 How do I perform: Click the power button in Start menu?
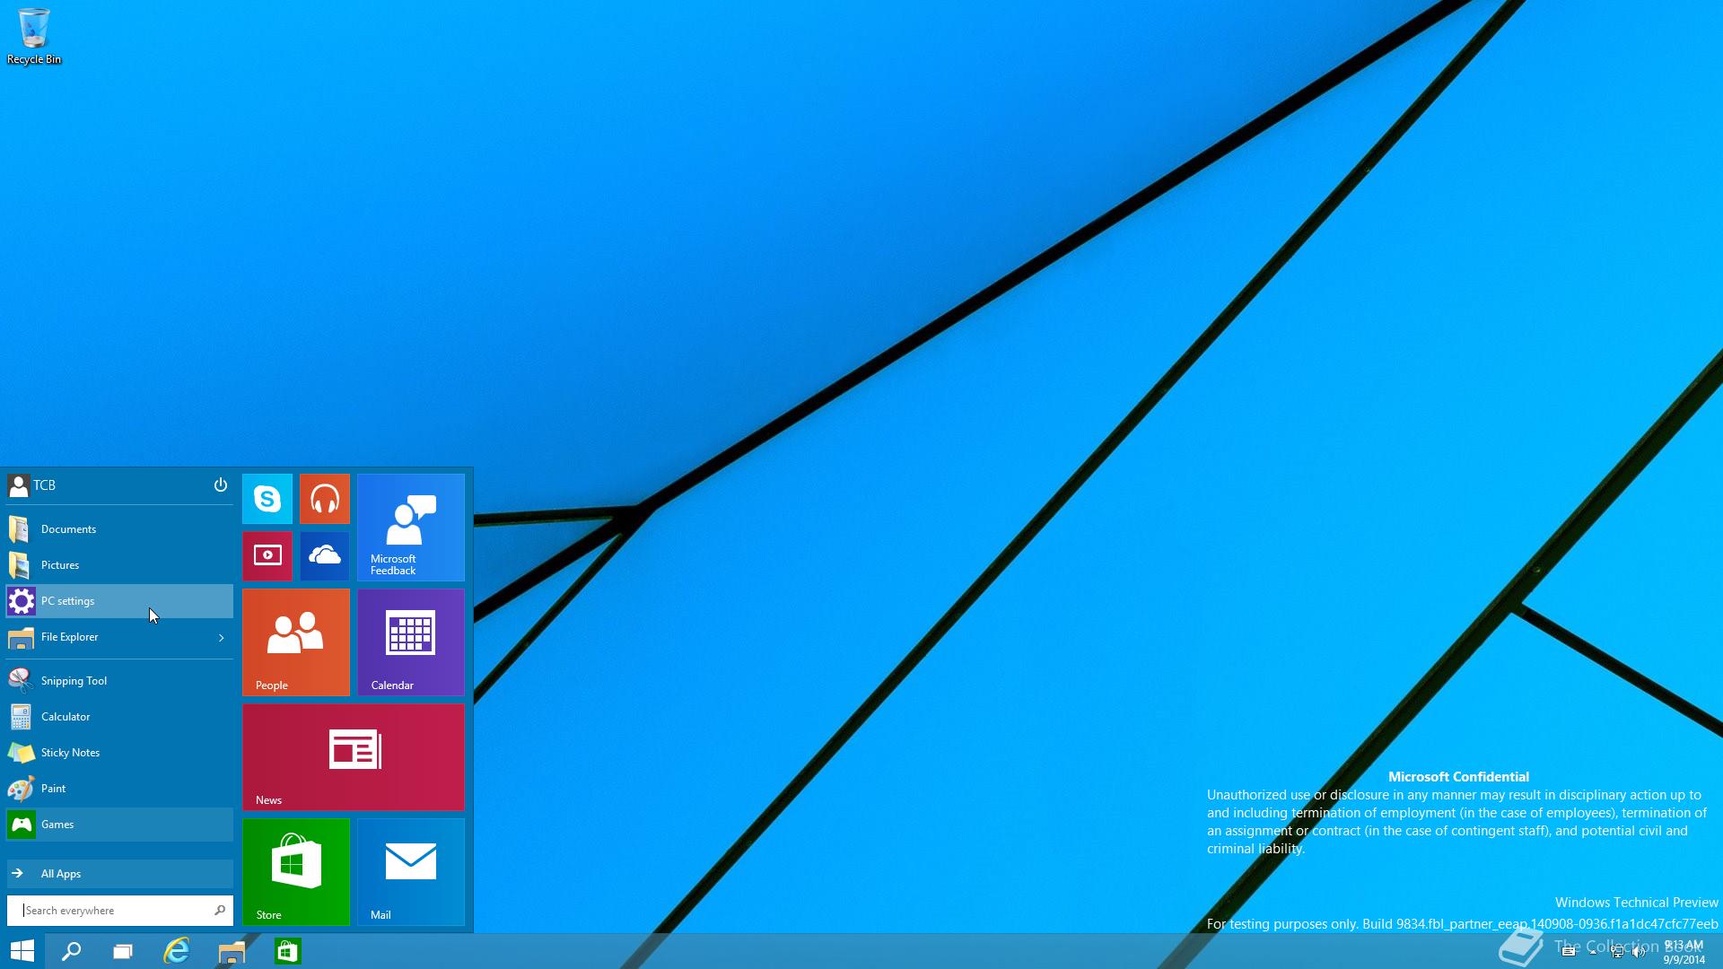click(x=220, y=484)
